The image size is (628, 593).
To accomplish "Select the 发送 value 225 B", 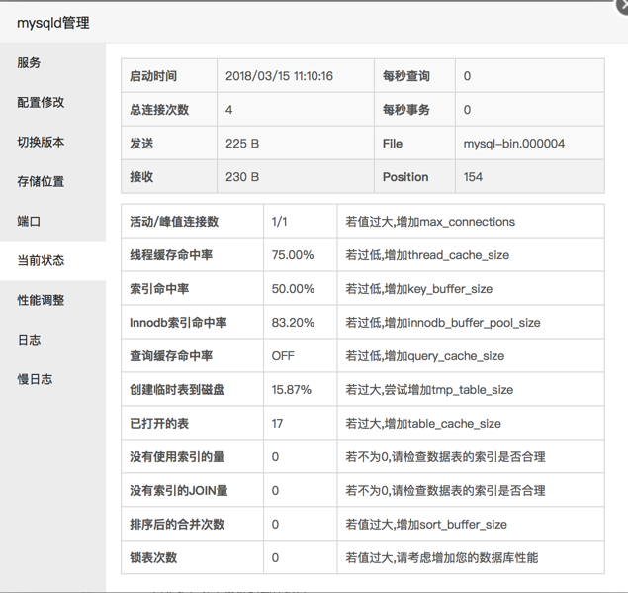I will pos(242,144).
